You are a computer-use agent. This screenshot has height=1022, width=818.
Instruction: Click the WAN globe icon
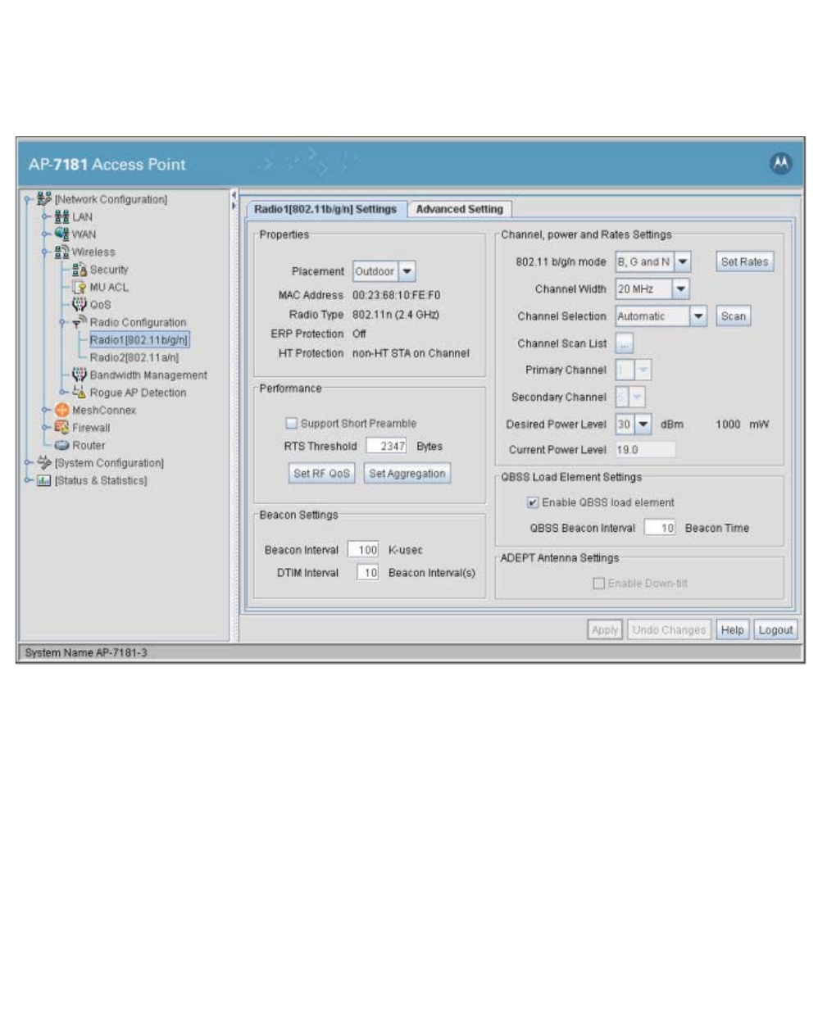pyautogui.click(x=61, y=234)
